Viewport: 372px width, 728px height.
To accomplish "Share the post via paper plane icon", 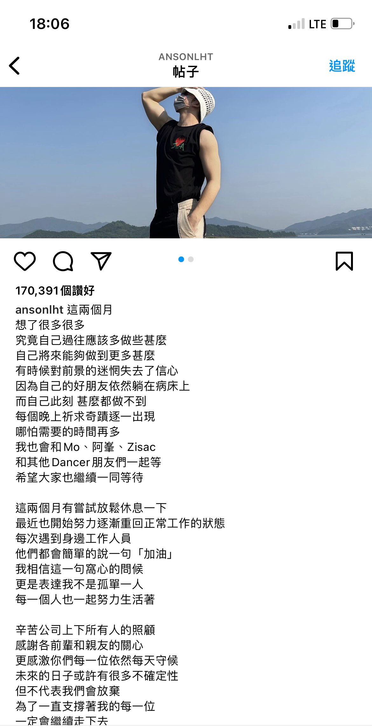I will tap(101, 261).
